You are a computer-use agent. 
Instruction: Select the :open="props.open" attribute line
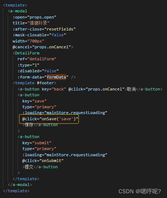tap(35, 17)
